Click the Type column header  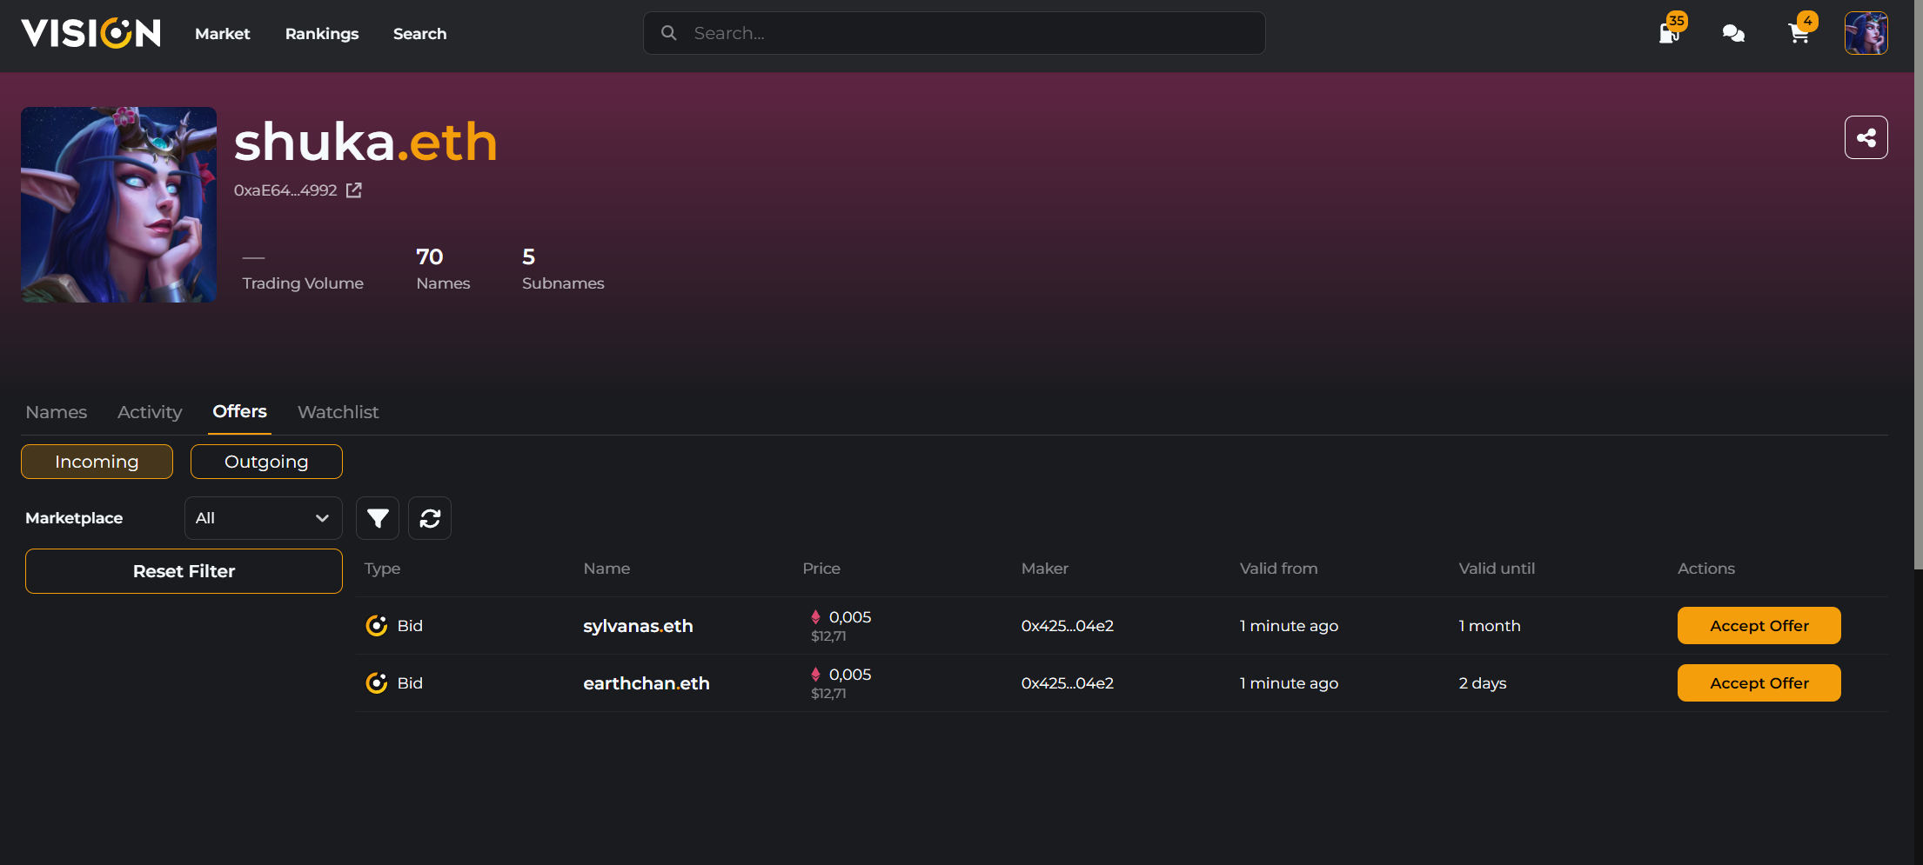click(x=382, y=569)
